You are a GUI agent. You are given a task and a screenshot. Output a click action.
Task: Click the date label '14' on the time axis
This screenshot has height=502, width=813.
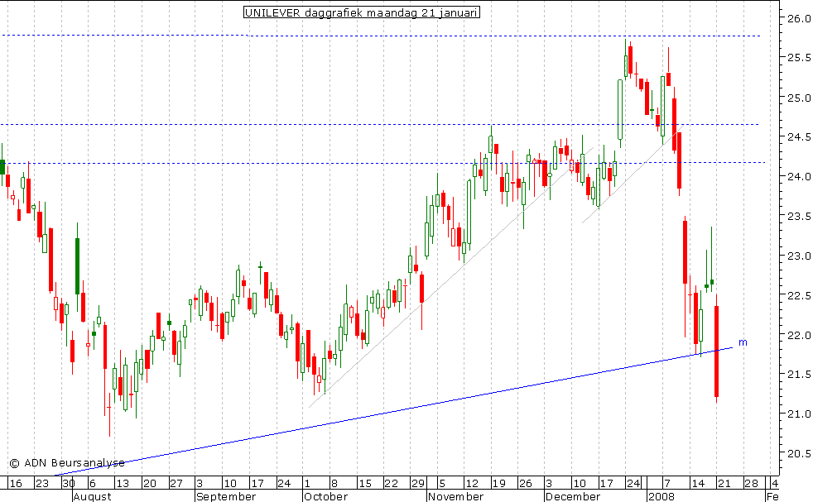pos(697,483)
